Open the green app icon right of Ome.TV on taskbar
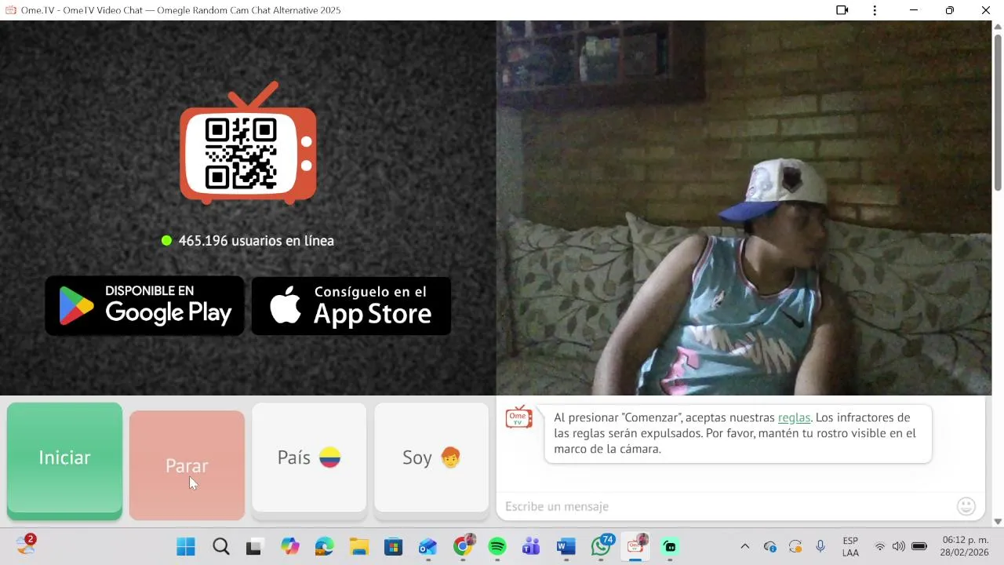This screenshot has width=1004, height=565. 670,547
